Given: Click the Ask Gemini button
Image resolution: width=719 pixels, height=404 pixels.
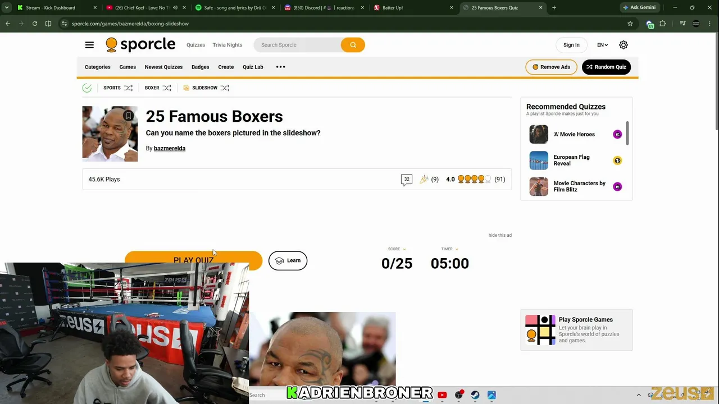Looking at the screenshot, I should 639,8.
